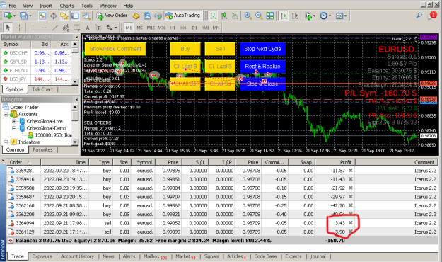The width and height of the screenshot is (442, 262).
Task: Switch timeframe to M5
Action: tap(139, 28)
